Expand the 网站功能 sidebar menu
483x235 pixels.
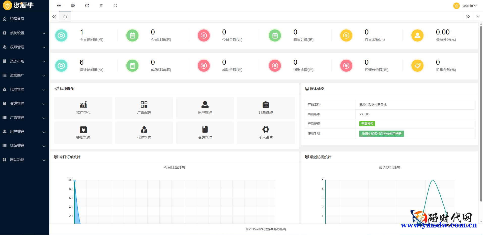coord(24,160)
